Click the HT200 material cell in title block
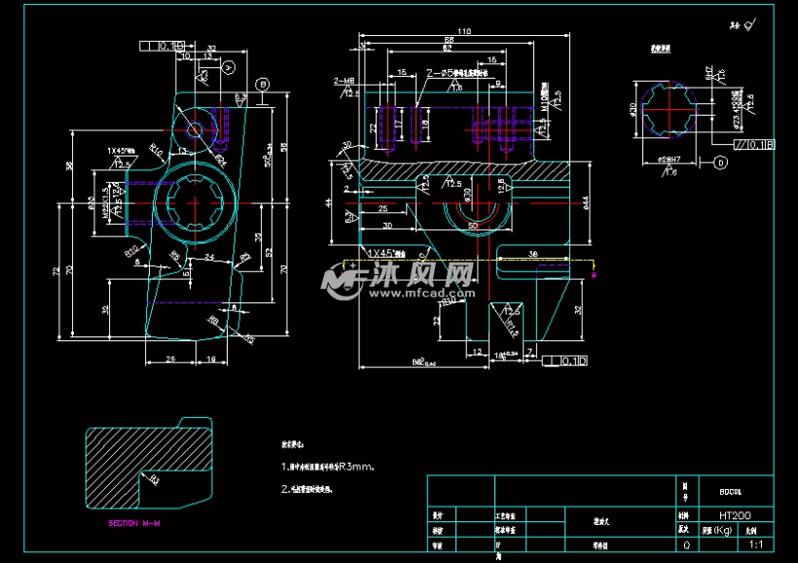Viewport: 798px width, 563px height. (x=735, y=515)
